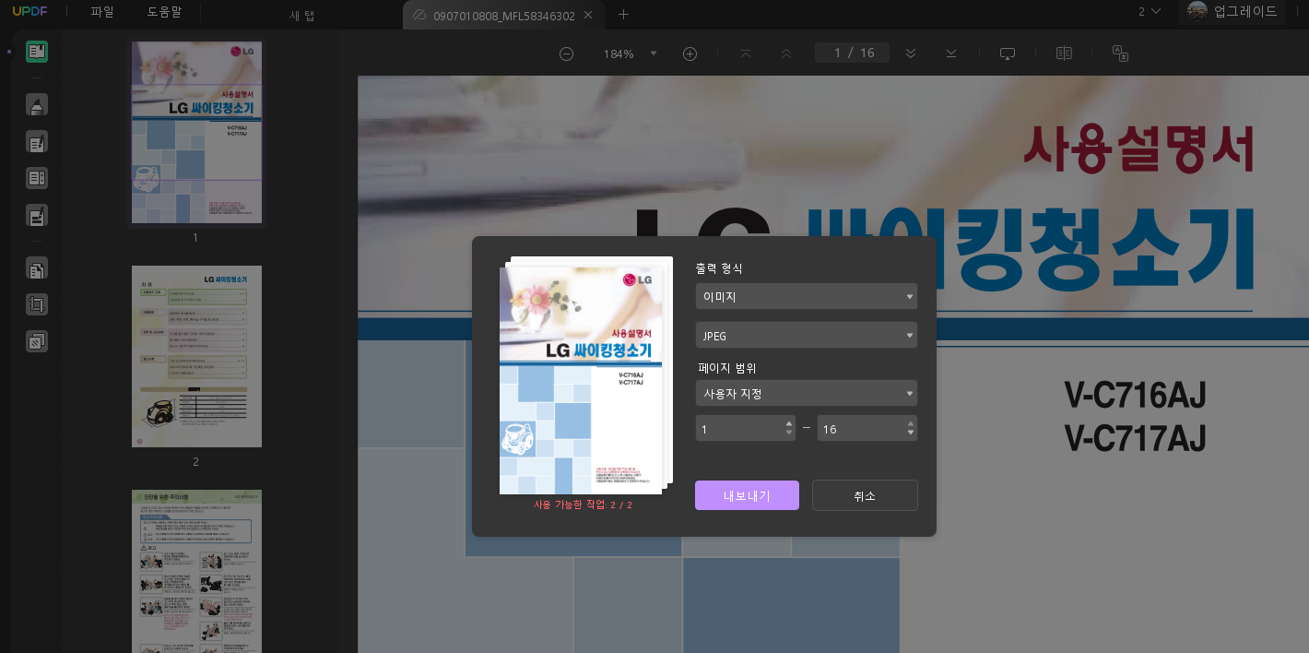Jump to last page arrow icon
1309x653 pixels.
pos(951,53)
